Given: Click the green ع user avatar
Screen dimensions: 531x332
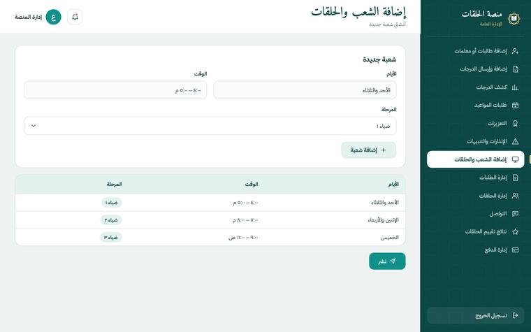Looking at the screenshot, I should [54, 17].
